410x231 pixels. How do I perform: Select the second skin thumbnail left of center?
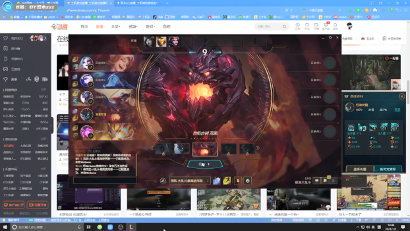click(182, 148)
